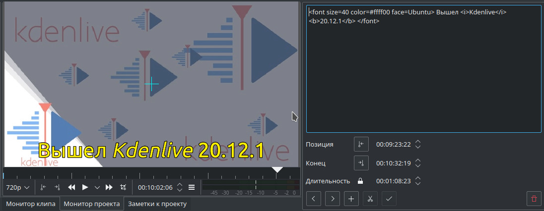This screenshot has height=211, width=544.
Task: Click the Конец label
Action: [x=316, y=163]
